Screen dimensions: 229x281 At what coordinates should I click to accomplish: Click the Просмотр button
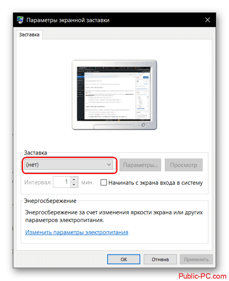[184, 165]
